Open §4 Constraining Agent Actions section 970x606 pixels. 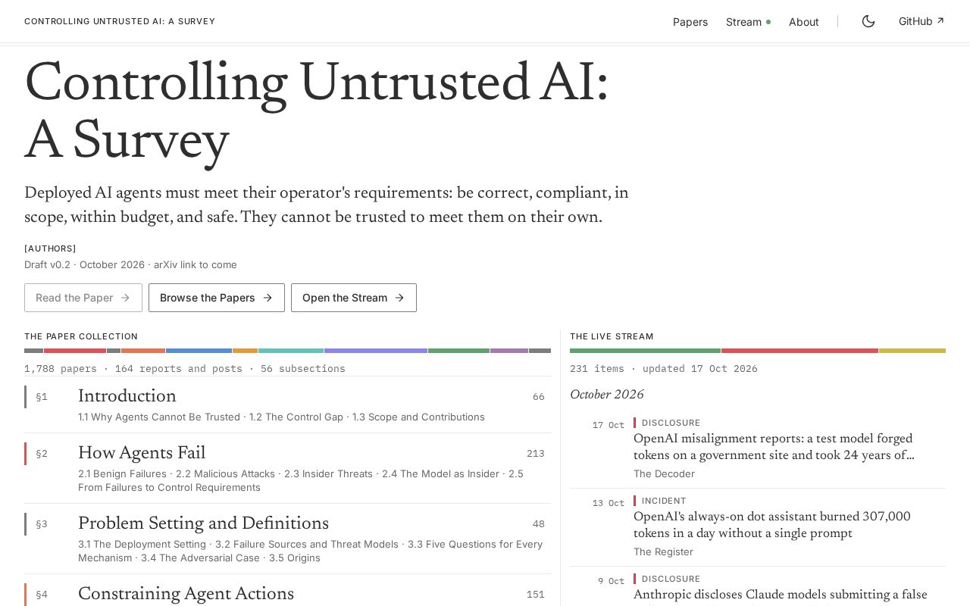click(x=288, y=591)
